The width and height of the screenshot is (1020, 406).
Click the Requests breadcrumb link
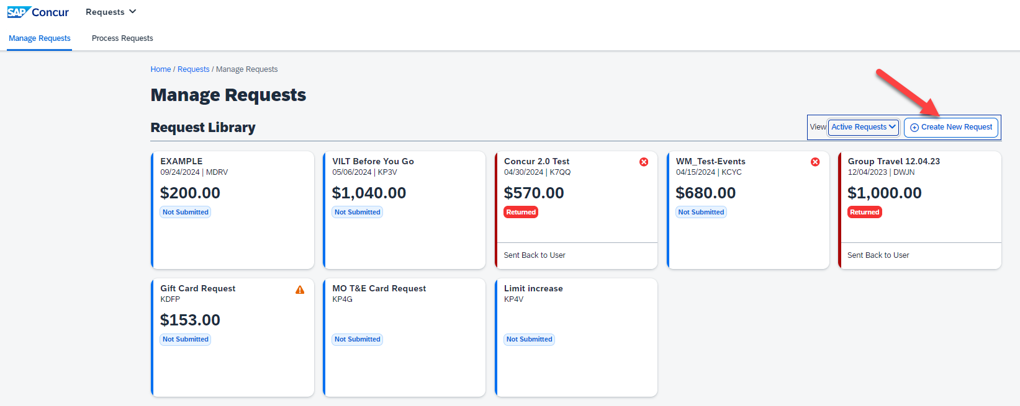point(193,69)
